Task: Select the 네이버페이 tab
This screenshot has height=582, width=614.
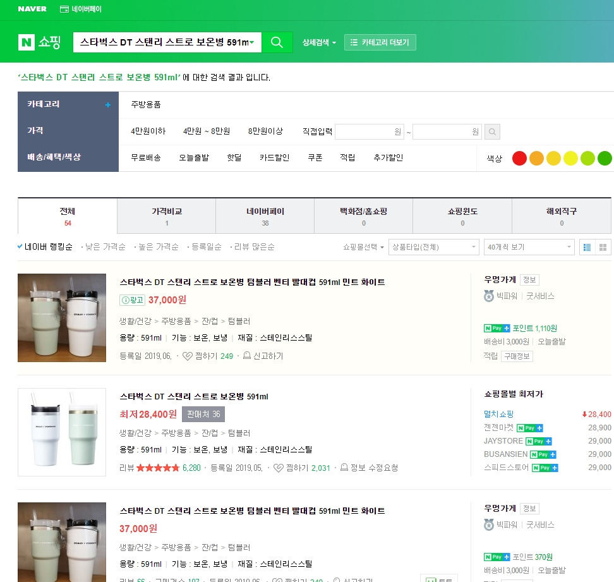Action: tap(265, 216)
